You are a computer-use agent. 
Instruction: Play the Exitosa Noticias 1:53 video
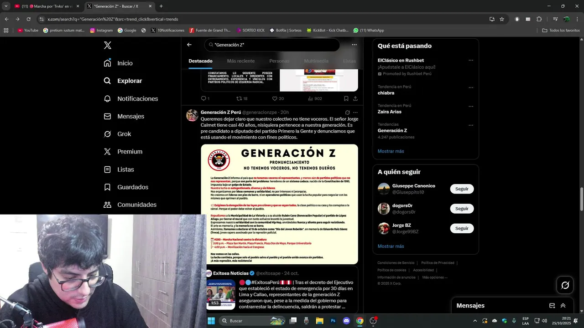pyautogui.click(x=221, y=294)
